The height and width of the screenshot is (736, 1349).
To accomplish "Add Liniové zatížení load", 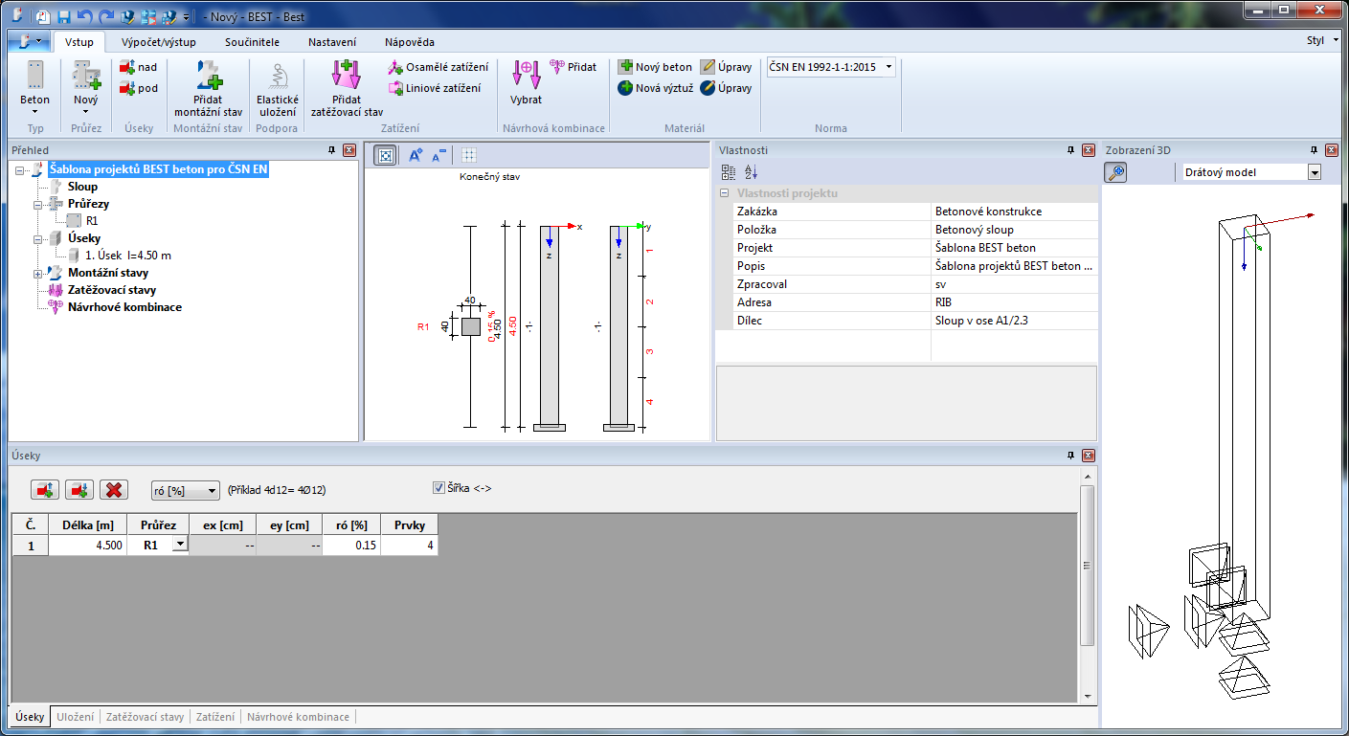I will tap(435, 88).
